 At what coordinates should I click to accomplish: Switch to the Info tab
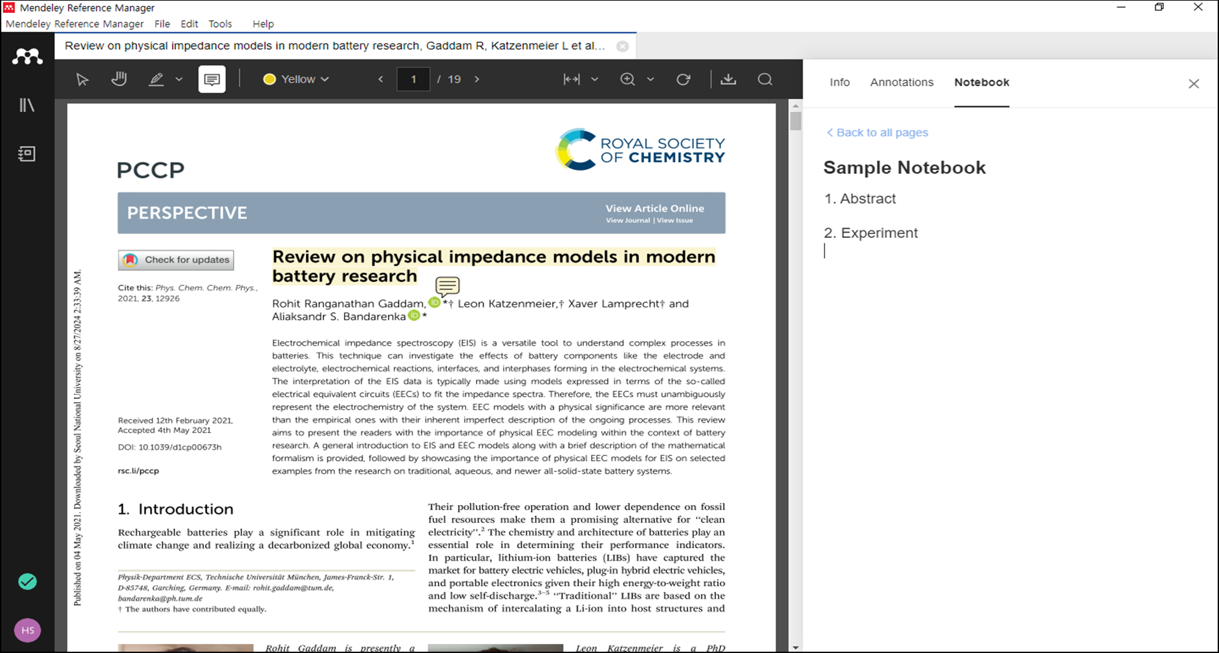point(839,82)
